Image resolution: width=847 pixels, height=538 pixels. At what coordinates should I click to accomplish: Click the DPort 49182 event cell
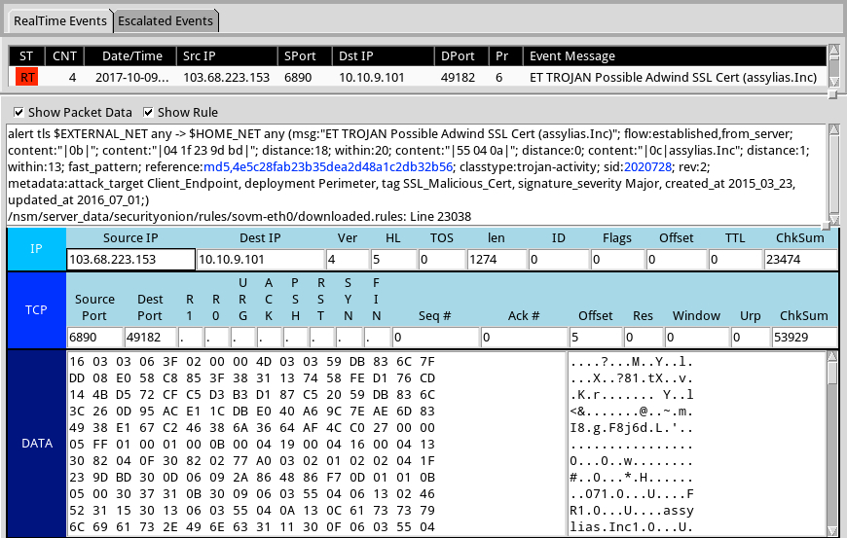click(459, 77)
